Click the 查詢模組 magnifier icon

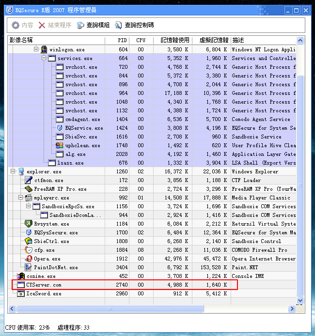pyautogui.click(x=80, y=25)
